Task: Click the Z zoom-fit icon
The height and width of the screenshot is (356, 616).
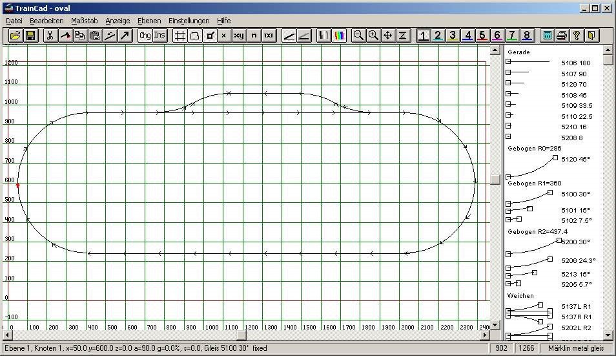Action: (x=403, y=36)
